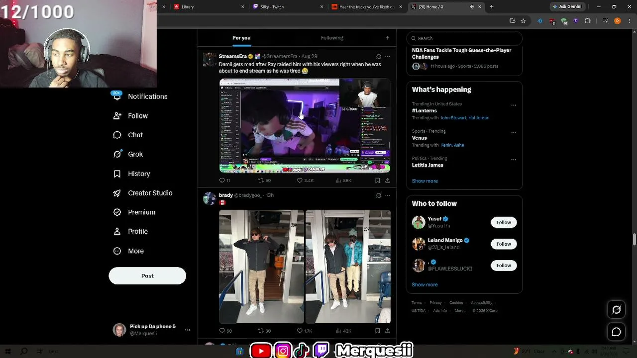Open Windows taskbar search
The width and height of the screenshot is (637, 358).
[x=23, y=351]
